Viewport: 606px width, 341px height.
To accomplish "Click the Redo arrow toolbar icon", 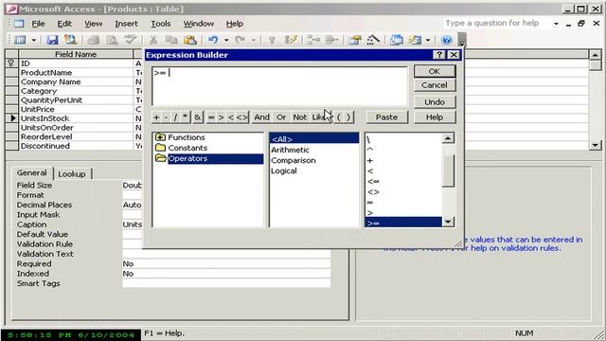I will click(x=240, y=40).
